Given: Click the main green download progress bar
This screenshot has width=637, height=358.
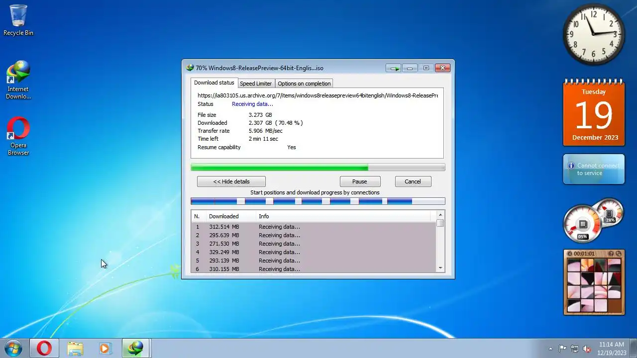Looking at the screenshot, I should [318, 168].
